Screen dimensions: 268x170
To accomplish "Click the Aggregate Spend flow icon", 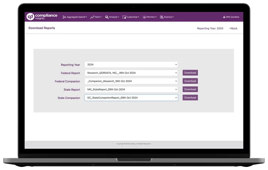I will pyautogui.click(x=64, y=17).
